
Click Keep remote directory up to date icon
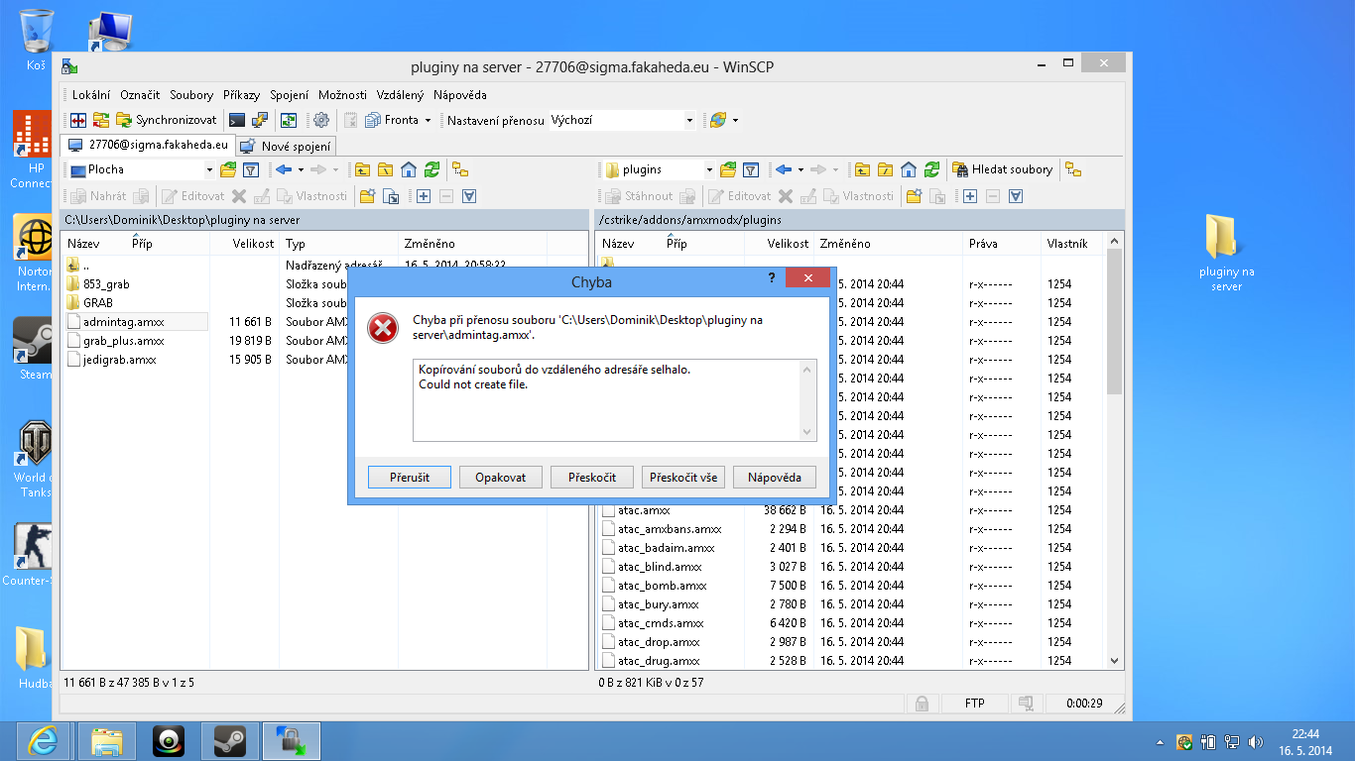[289, 120]
